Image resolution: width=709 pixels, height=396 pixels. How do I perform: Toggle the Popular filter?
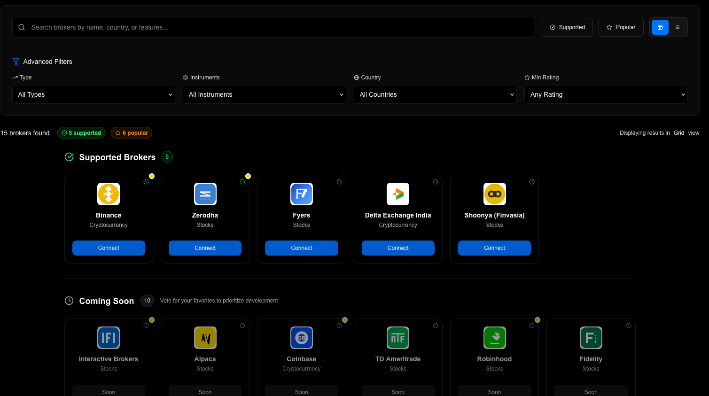pos(621,27)
